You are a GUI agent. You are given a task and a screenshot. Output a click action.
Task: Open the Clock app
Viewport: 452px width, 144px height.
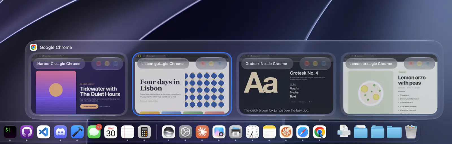pos(253,132)
